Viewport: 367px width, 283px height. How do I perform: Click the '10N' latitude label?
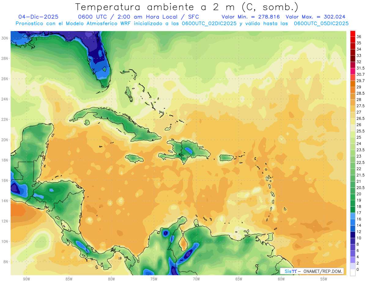click(x=5, y=241)
